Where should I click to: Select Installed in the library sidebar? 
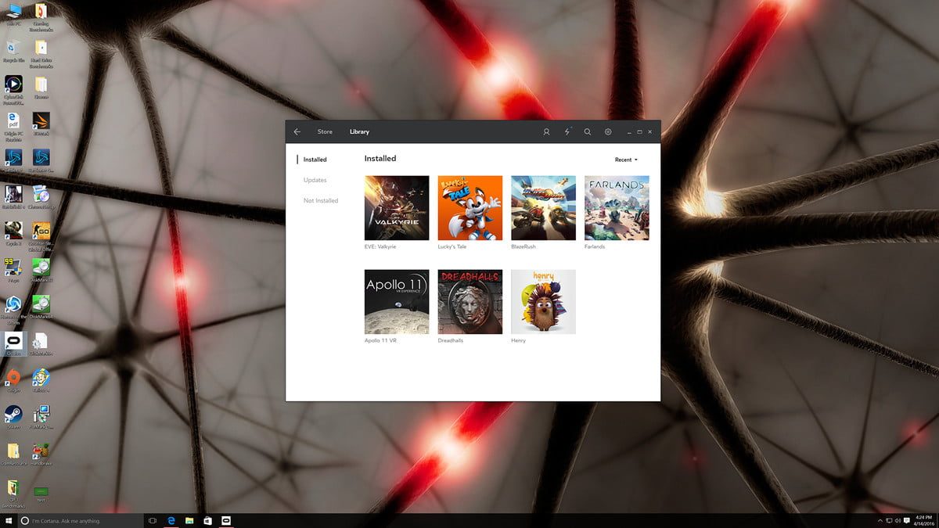coord(315,160)
